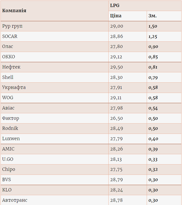
Task: Click the Зм. column header
Action: pos(153,16)
